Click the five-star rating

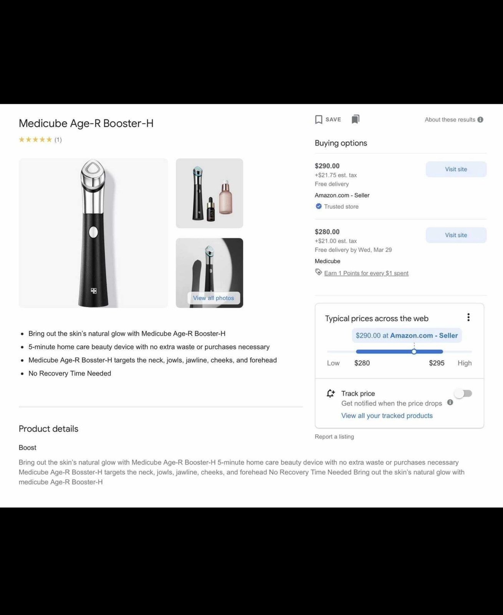tap(35, 140)
